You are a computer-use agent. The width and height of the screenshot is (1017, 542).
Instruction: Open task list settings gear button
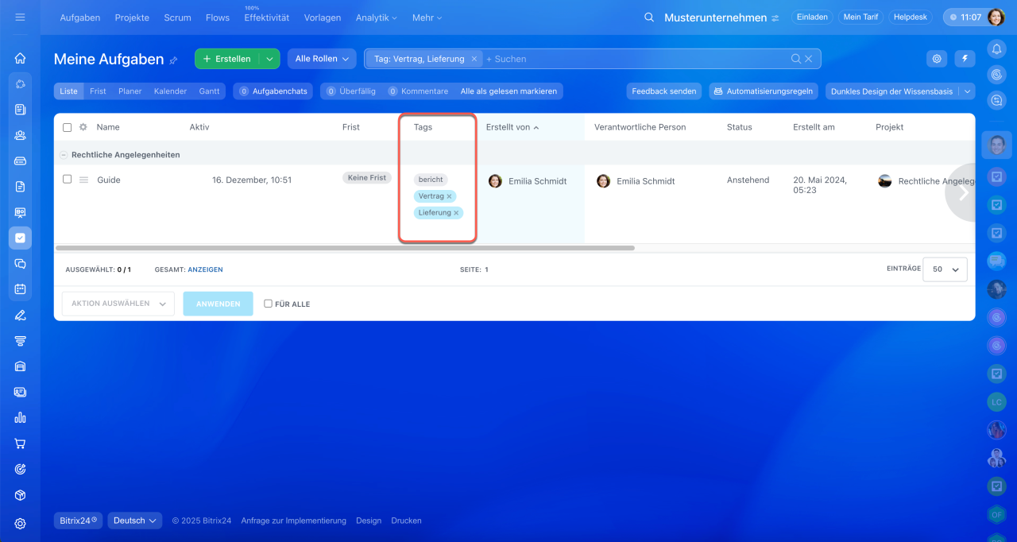(938, 59)
